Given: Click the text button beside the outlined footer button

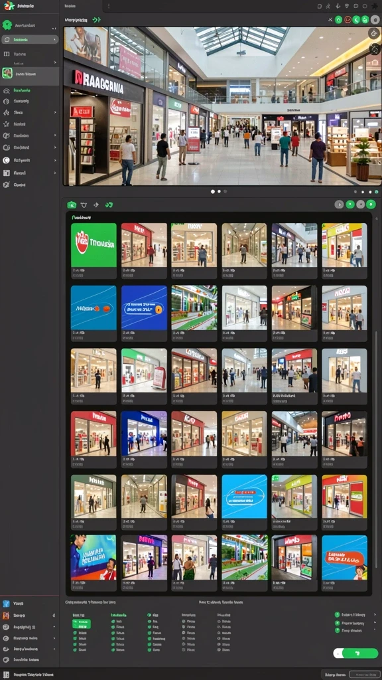Looking at the screenshot, I should 335,675.
